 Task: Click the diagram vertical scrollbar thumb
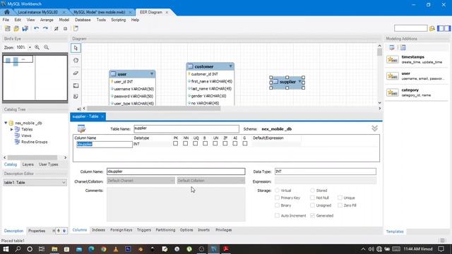click(x=379, y=52)
